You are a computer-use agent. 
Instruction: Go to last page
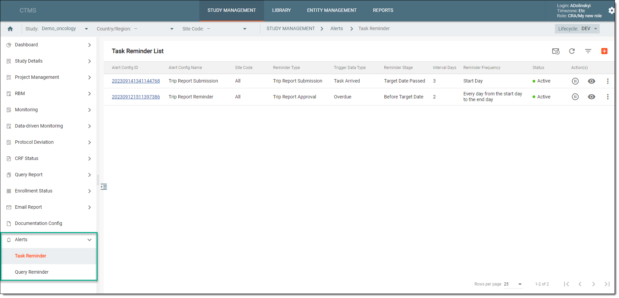(x=607, y=284)
